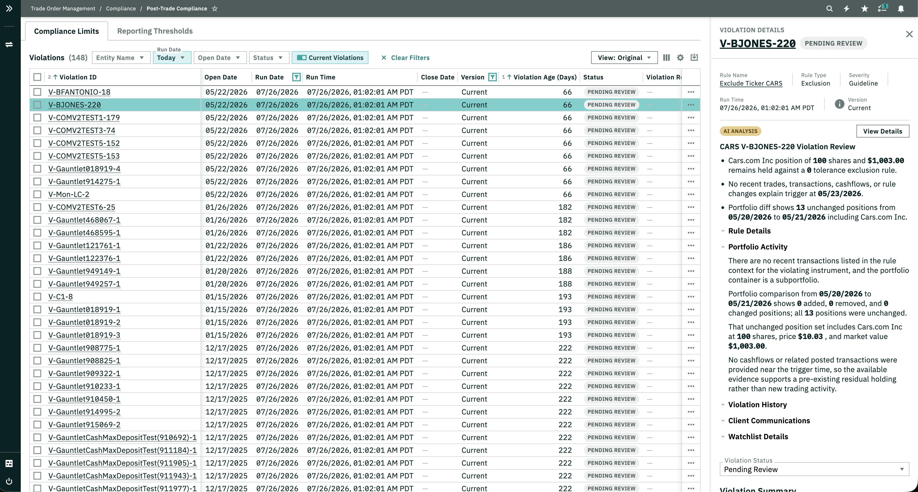
Task: Sort by the Violation ID column header
Action: point(78,77)
